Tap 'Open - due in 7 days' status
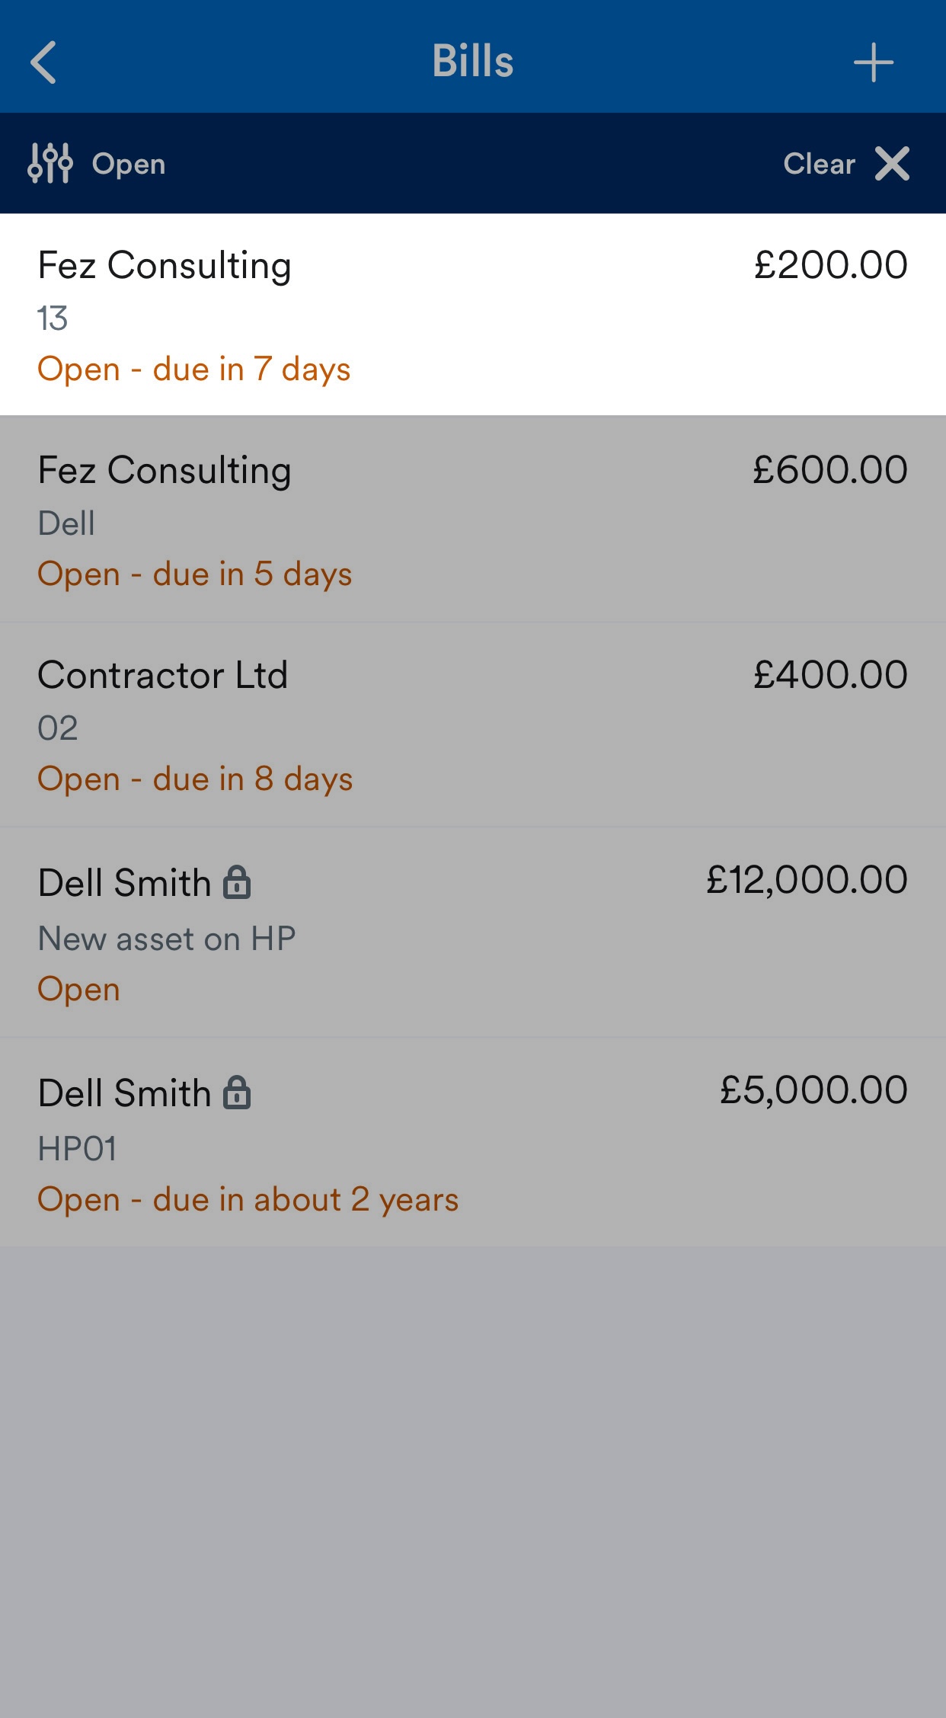This screenshot has height=1718, width=946. click(x=194, y=370)
